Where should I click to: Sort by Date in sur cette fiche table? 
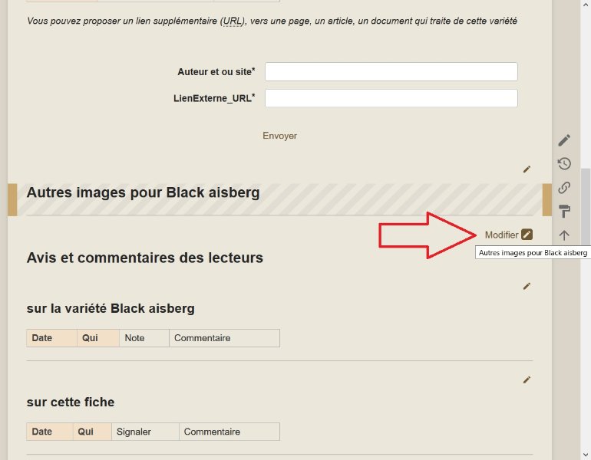tap(42, 432)
